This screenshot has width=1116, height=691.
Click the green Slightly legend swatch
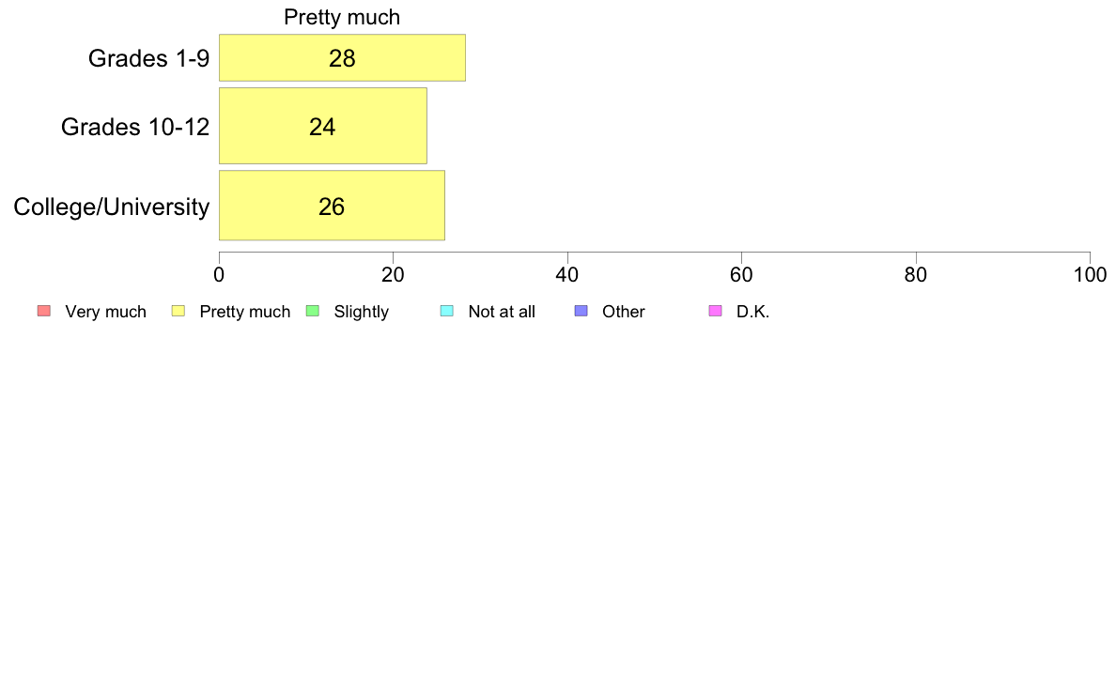pyautogui.click(x=313, y=312)
